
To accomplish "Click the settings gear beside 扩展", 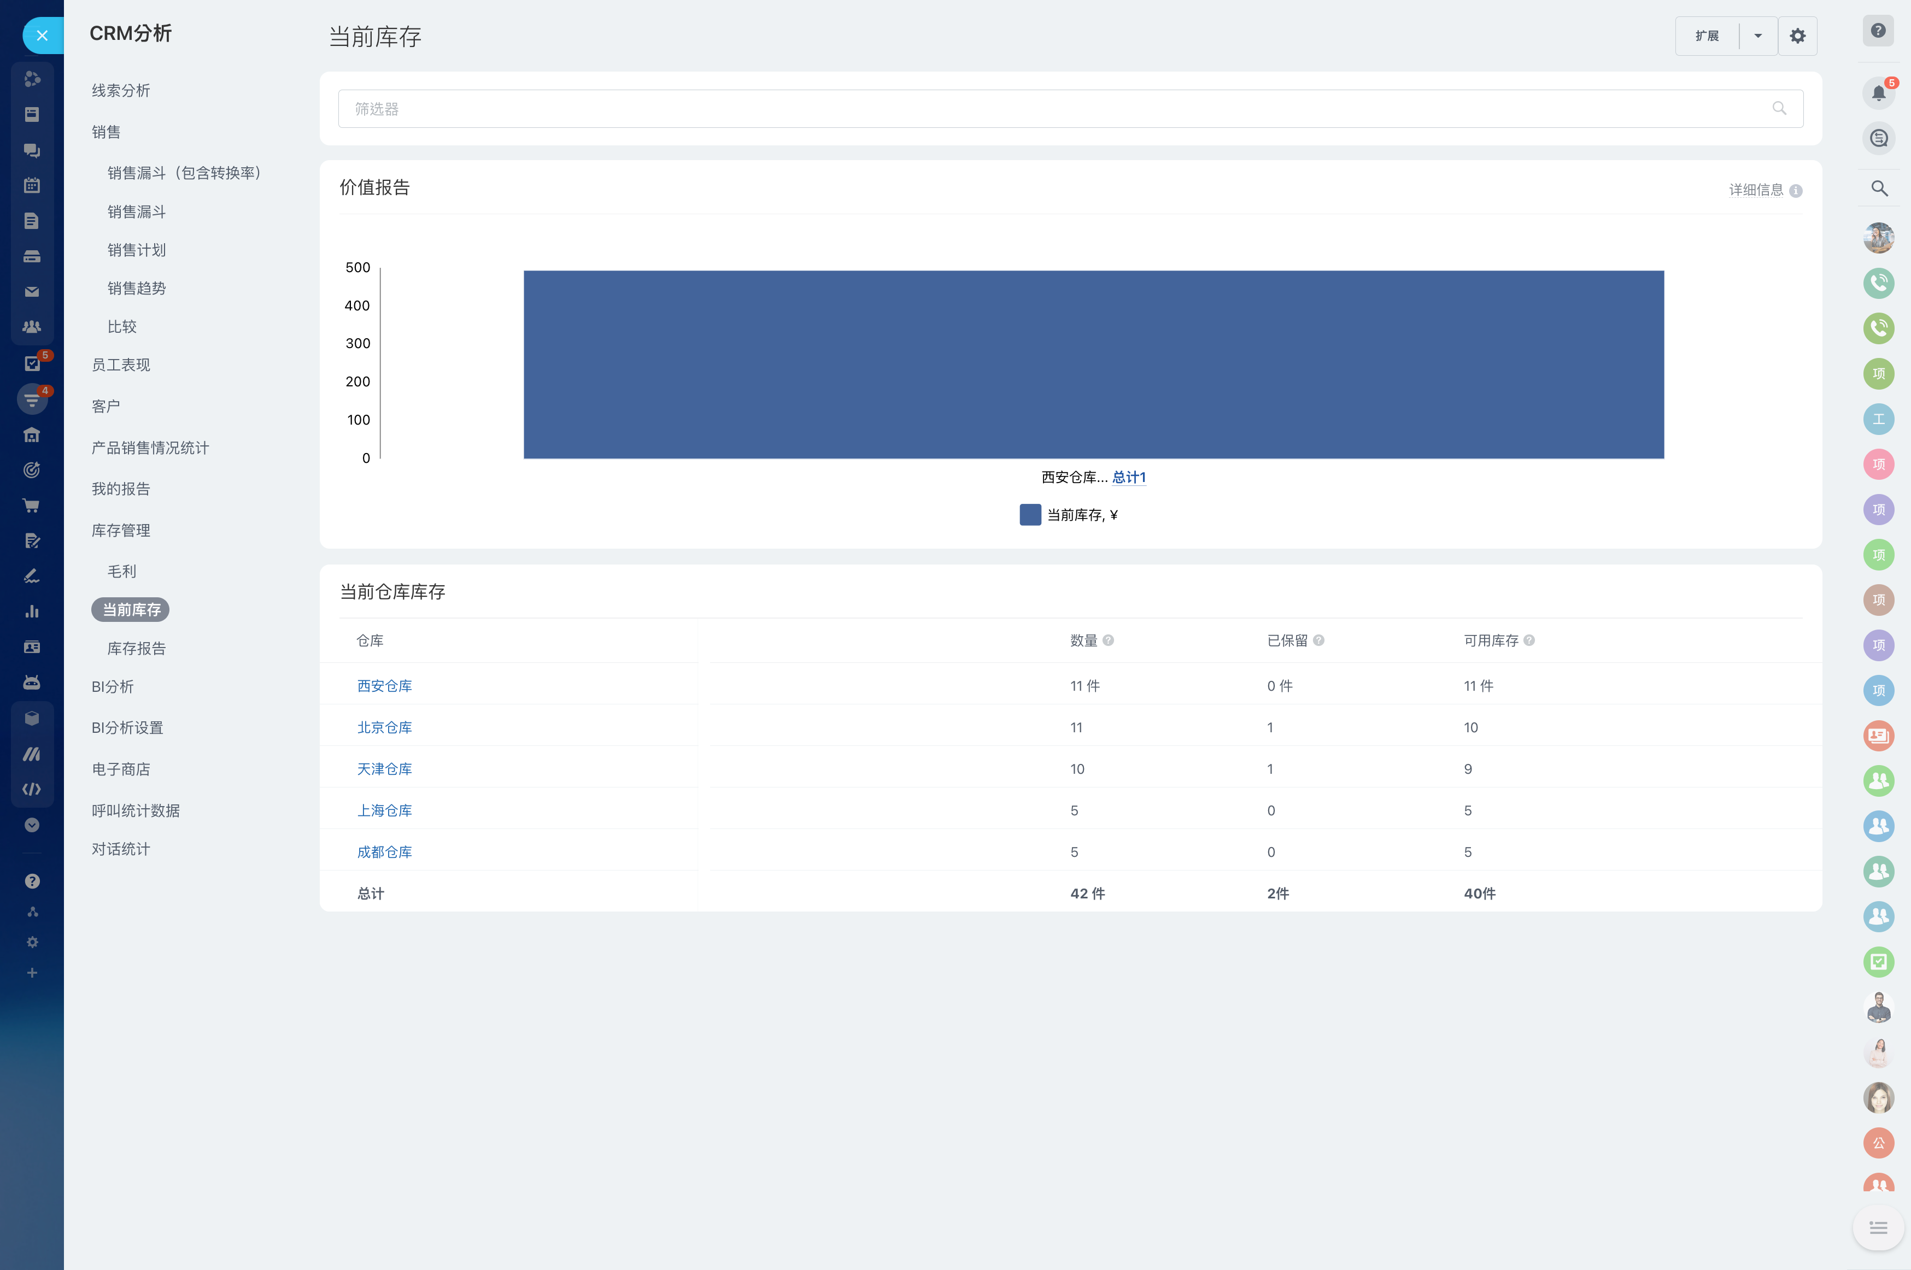I will pos(1798,37).
